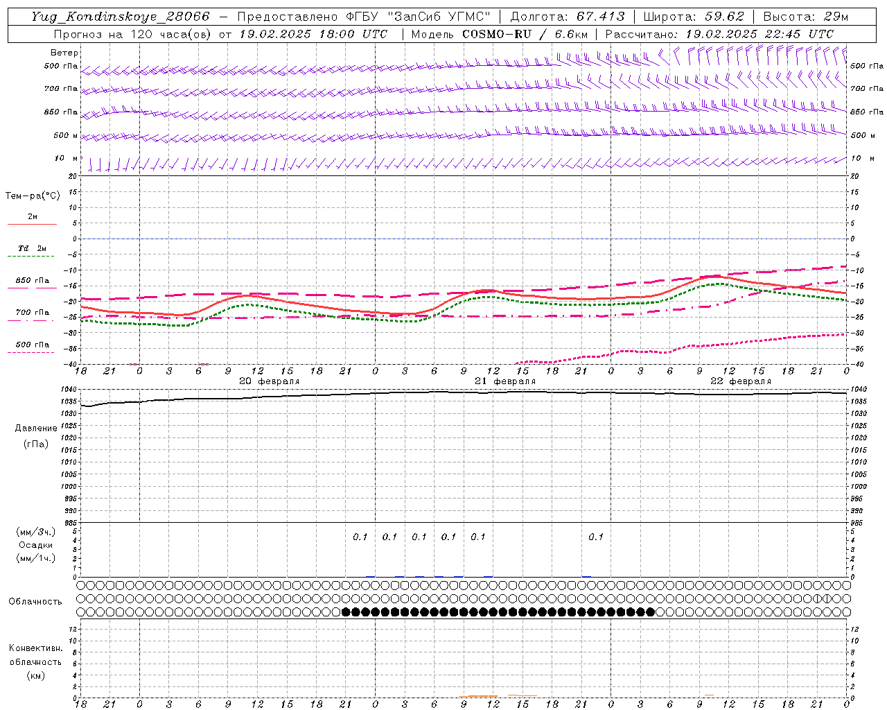
Task: Click the 'Тем-ра(°C)' temperature panel label
Action: (x=33, y=196)
